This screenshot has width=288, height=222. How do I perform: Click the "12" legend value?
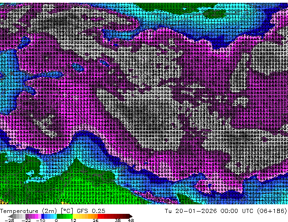(74, 220)
